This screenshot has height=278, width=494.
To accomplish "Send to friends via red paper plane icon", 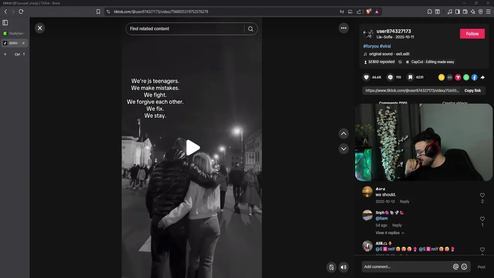I will 458,77.
